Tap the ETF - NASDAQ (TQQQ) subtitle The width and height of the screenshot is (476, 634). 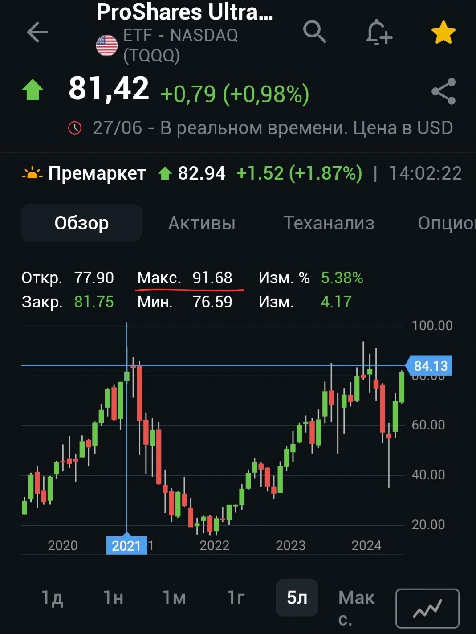point(181,45)
